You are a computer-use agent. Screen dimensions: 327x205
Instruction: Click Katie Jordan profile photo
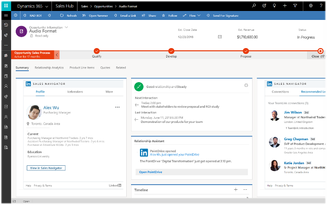(x=275, y=165)
